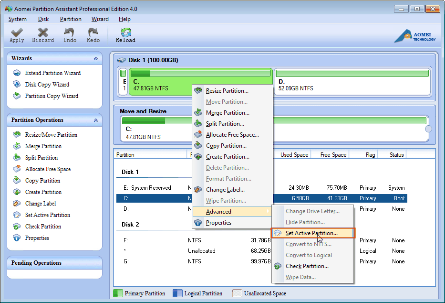
Task: Select the small E: partition block on Disk 1
Action: point(124,82)
